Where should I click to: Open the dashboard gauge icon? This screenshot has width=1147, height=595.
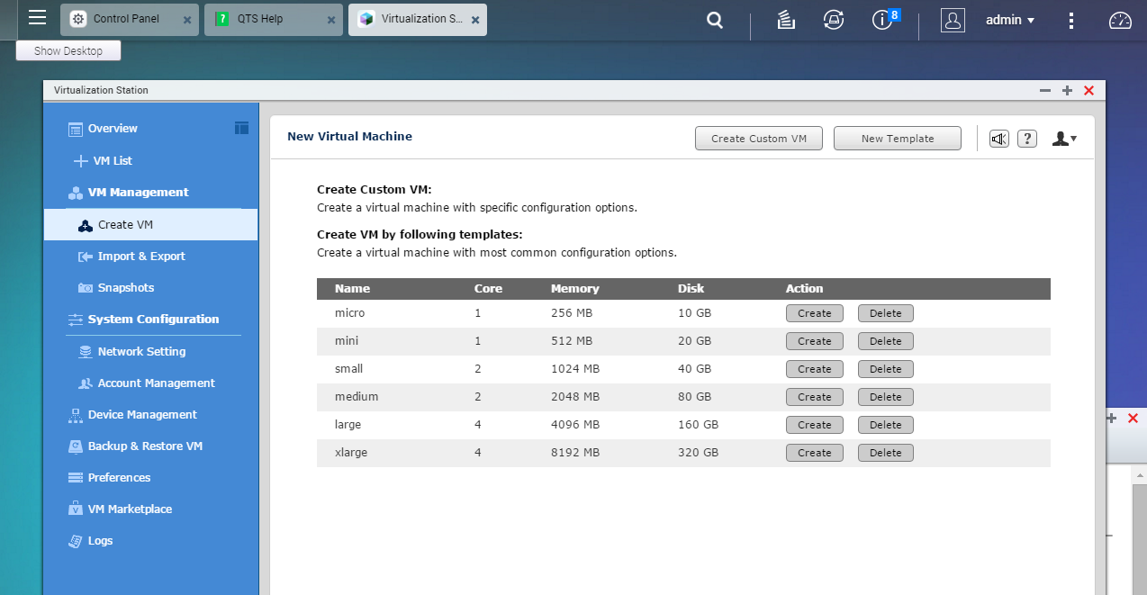pos(1119,20)
